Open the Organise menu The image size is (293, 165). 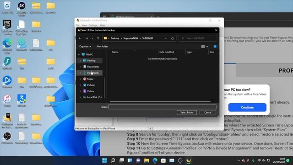85,46
